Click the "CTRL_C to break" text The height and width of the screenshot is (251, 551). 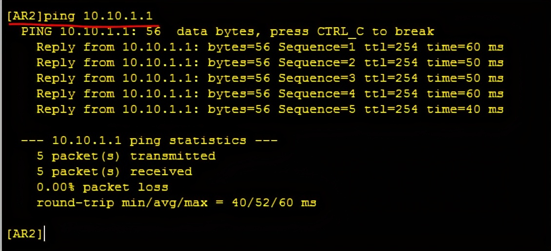tap(375, 32)
